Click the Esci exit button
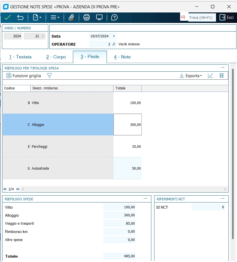The width and height of the screenshot is (237, 262). [227, 17]
